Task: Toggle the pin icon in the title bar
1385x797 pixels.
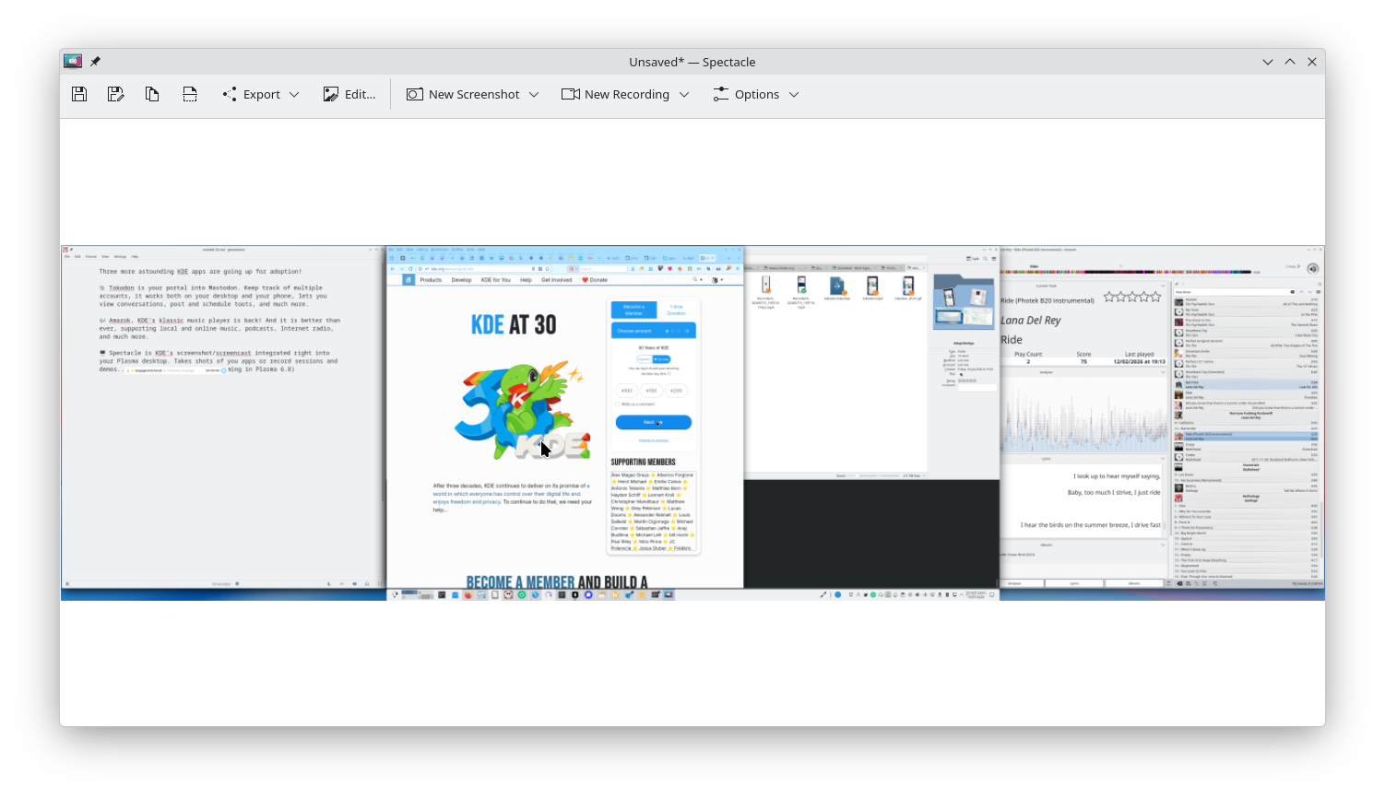Action: click(x=95, y=62)
